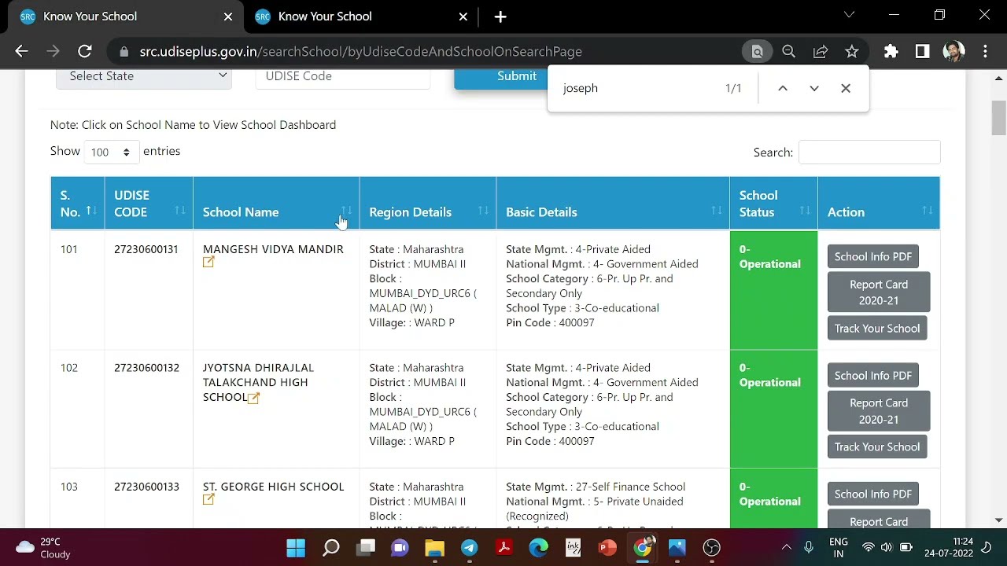The width and height of the screenshot is (1007, 566).
Task: Open new tab with plus icon
Action: pos(500,17)
